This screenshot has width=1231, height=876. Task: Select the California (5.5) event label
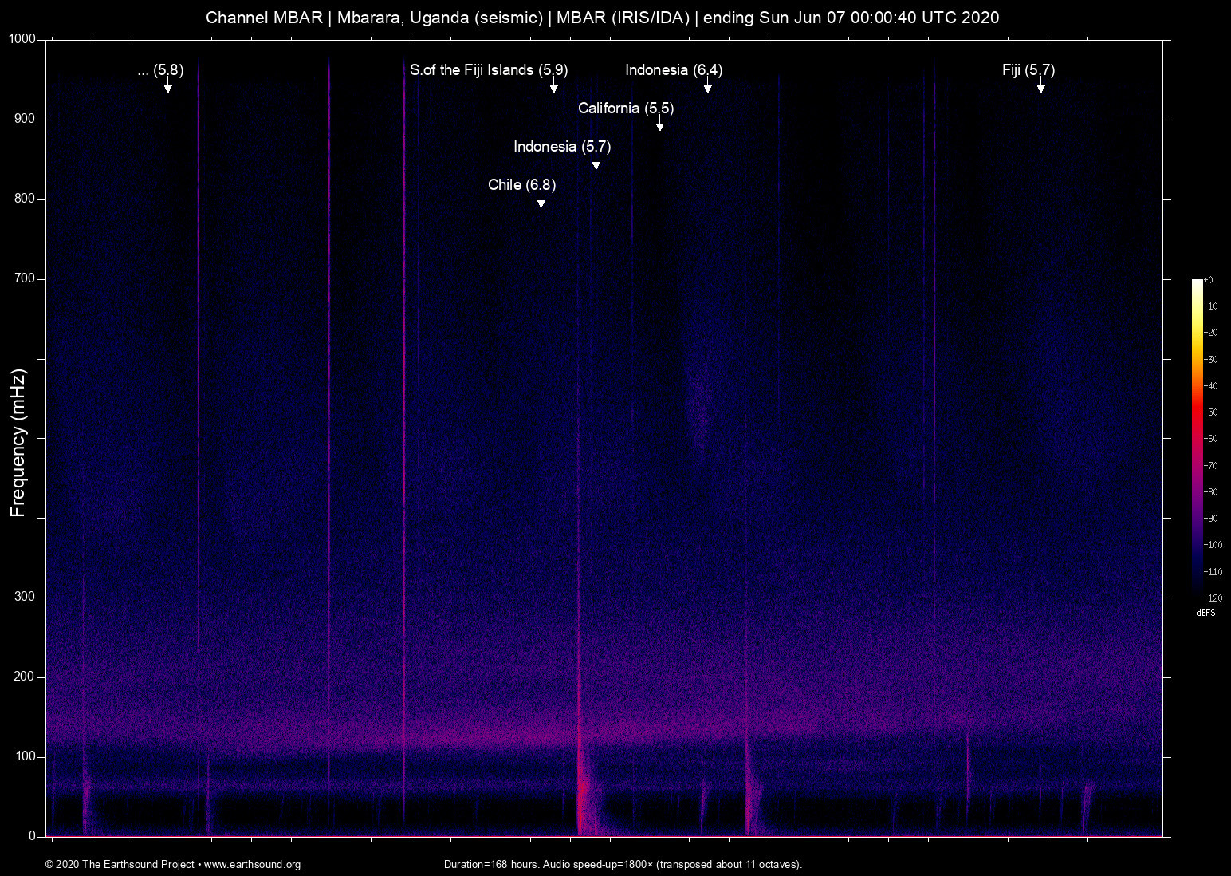point(625,109)
